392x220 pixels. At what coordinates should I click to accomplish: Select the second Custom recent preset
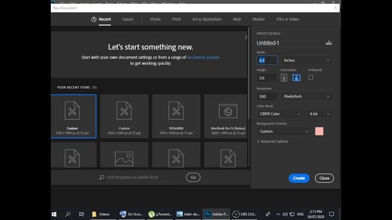[124, 116]
